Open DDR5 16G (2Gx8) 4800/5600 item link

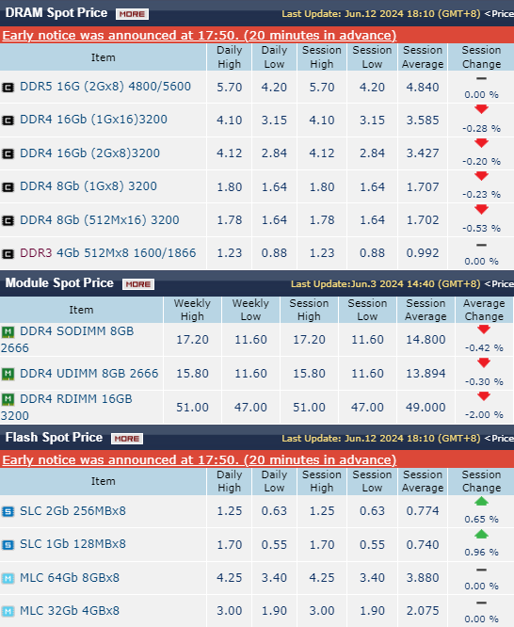(105, 87)
